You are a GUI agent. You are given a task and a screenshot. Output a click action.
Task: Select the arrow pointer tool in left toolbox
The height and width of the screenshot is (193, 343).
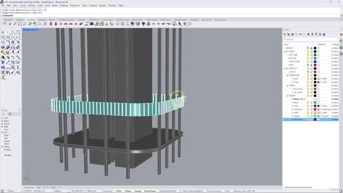[x=3, y=32]
